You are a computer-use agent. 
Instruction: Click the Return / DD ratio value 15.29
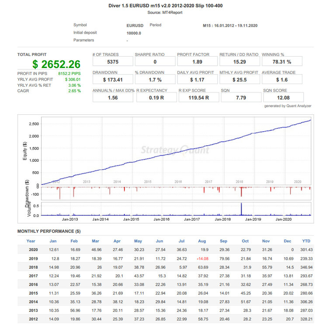(x=239, y=62)
